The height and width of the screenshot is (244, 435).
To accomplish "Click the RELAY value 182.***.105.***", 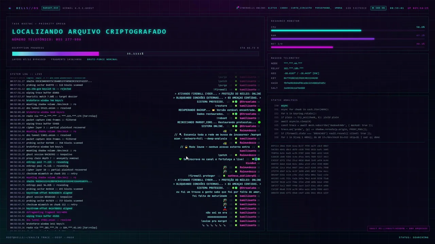I will 294,68.
